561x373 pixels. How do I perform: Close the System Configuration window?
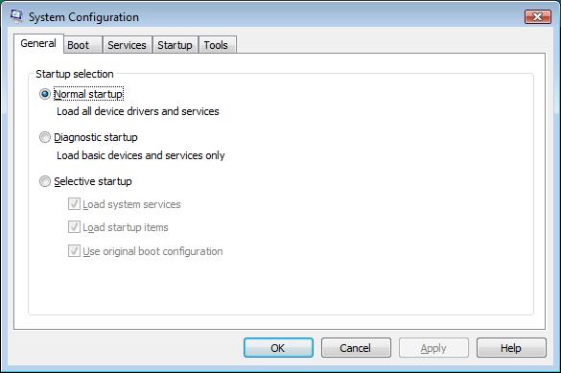point(537,17)
